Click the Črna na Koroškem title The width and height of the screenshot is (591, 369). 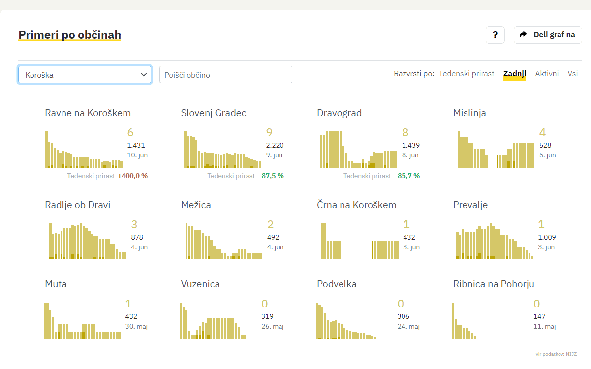(x=356, y=205)
